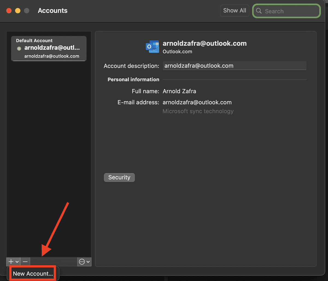Open the Security button settings
Viewport: 328px width, 281px height.
click(x=119, y=177)
